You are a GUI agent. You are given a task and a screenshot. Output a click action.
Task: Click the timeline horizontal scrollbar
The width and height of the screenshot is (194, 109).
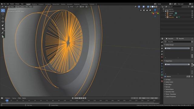pyautogui.click(x=80, y=103)
